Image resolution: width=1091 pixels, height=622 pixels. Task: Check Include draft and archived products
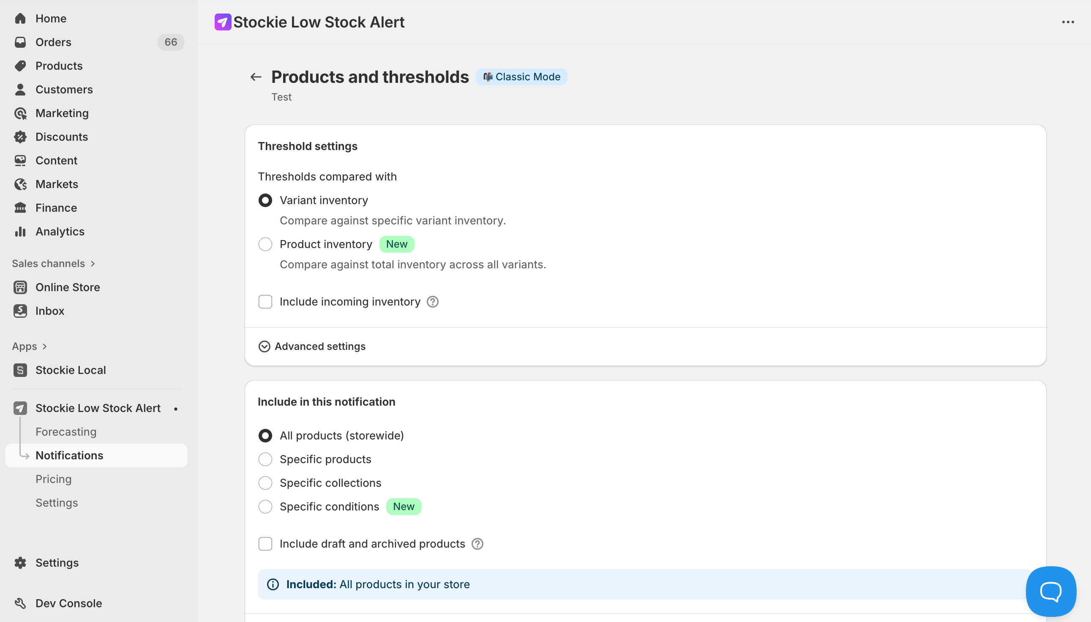(265, 544)
